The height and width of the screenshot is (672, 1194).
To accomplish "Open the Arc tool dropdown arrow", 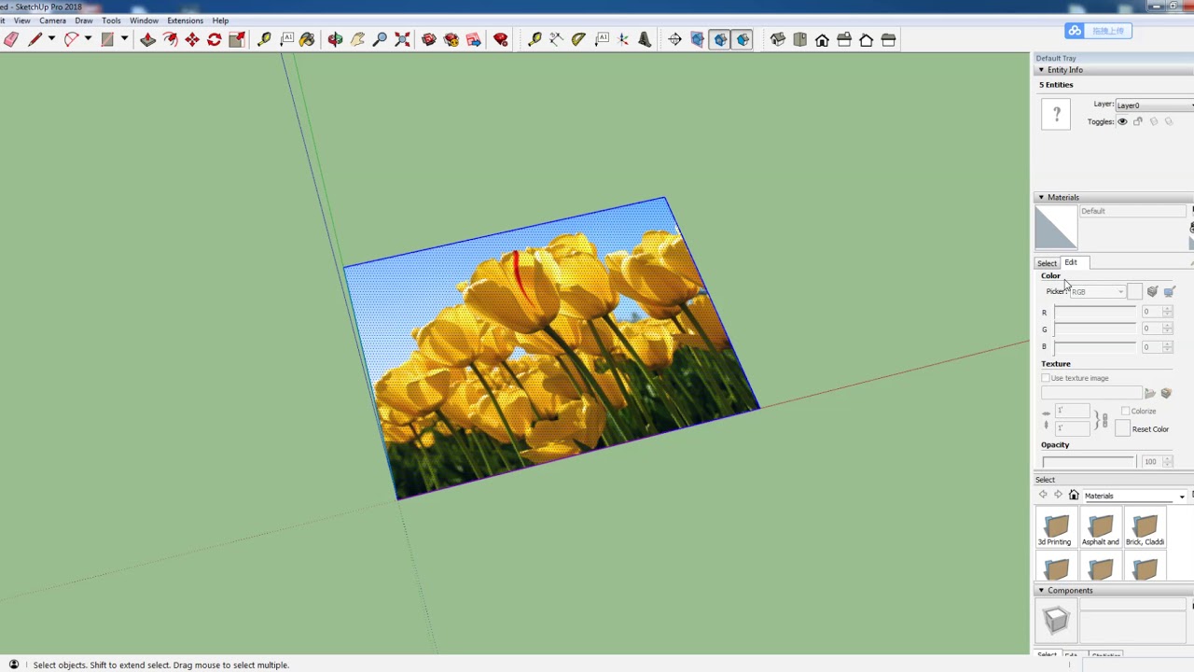I will pyautogui.click(x=87, y=39).
